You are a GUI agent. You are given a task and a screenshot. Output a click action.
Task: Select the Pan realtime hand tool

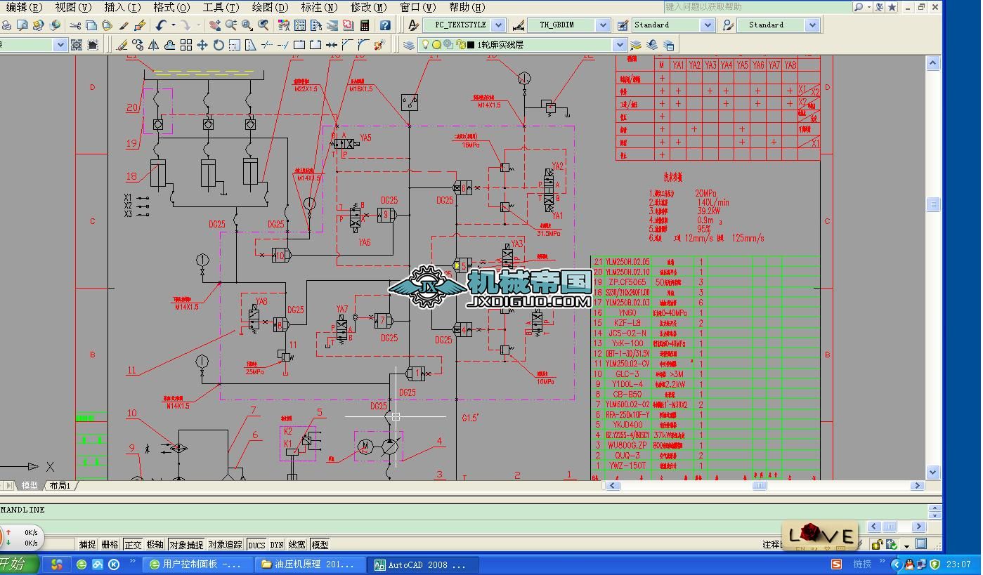214,25
